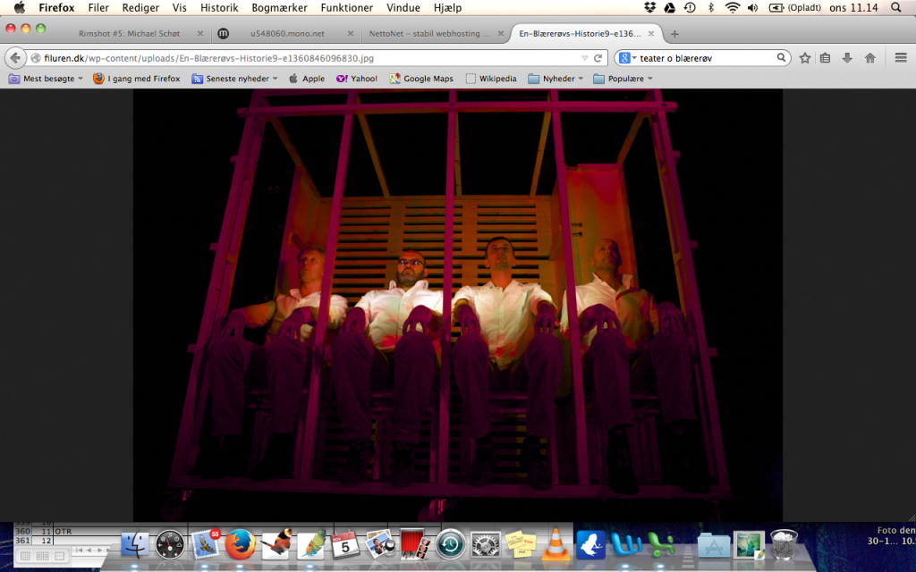
Task: Go to the Firefox home page icon
Action: [869, 58]
